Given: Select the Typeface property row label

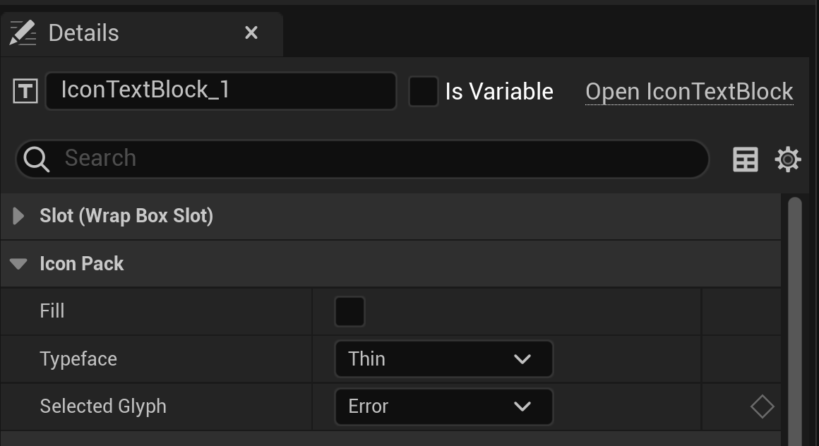Looking at the screenshot, I should coord(78,359).
